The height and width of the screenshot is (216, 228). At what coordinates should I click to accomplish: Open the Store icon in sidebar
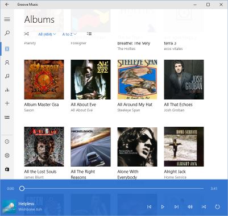[7, 169]
